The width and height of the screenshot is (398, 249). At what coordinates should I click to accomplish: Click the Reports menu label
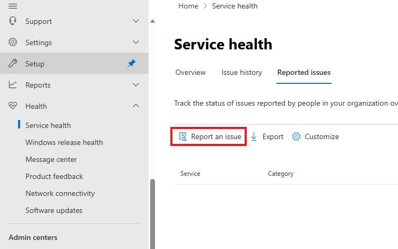(38, 85)
